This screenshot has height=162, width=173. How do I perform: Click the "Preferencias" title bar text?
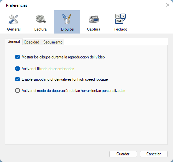click(x=17, y=5)
